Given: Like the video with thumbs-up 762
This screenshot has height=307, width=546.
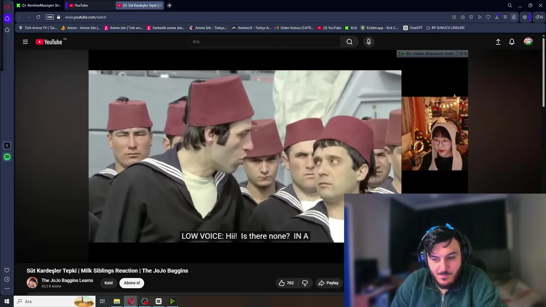Looking at the screenshot, I should (286, 283).
